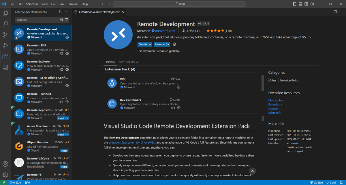This screenshot has height=185, width=346.
Task: Click the filter extensions funnel icon
Action: 67,20
